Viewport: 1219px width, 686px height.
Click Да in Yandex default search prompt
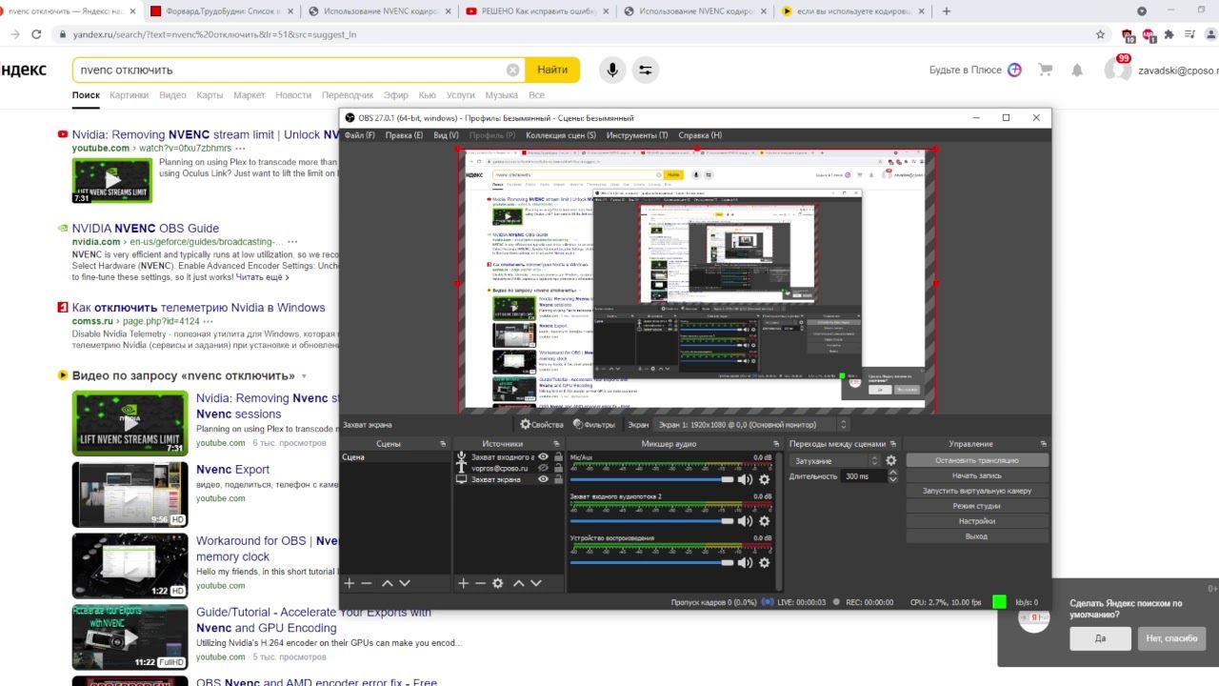click(x=1100, y=638)
